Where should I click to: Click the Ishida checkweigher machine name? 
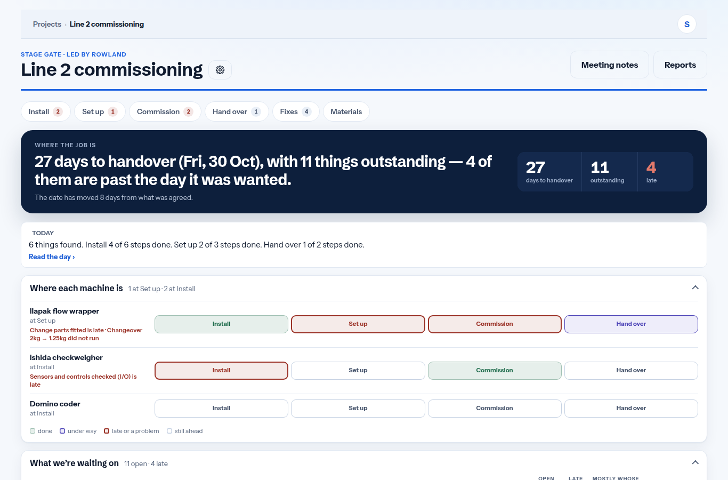point(66,357)
